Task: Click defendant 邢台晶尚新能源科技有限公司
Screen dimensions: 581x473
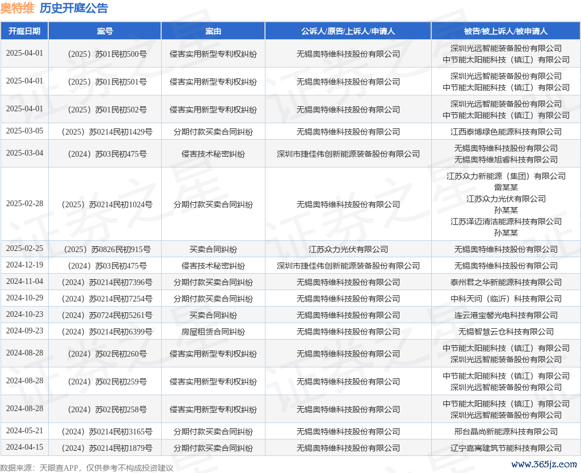Action: pos(506,432)
